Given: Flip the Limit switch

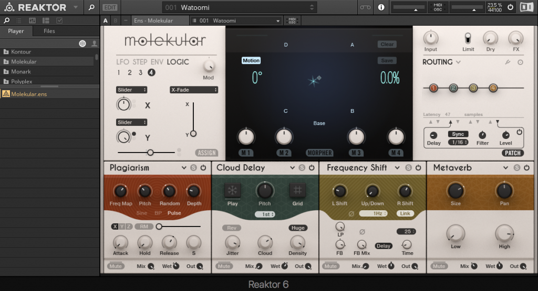Looking at the screenshot, I should [x=468, y=38].
